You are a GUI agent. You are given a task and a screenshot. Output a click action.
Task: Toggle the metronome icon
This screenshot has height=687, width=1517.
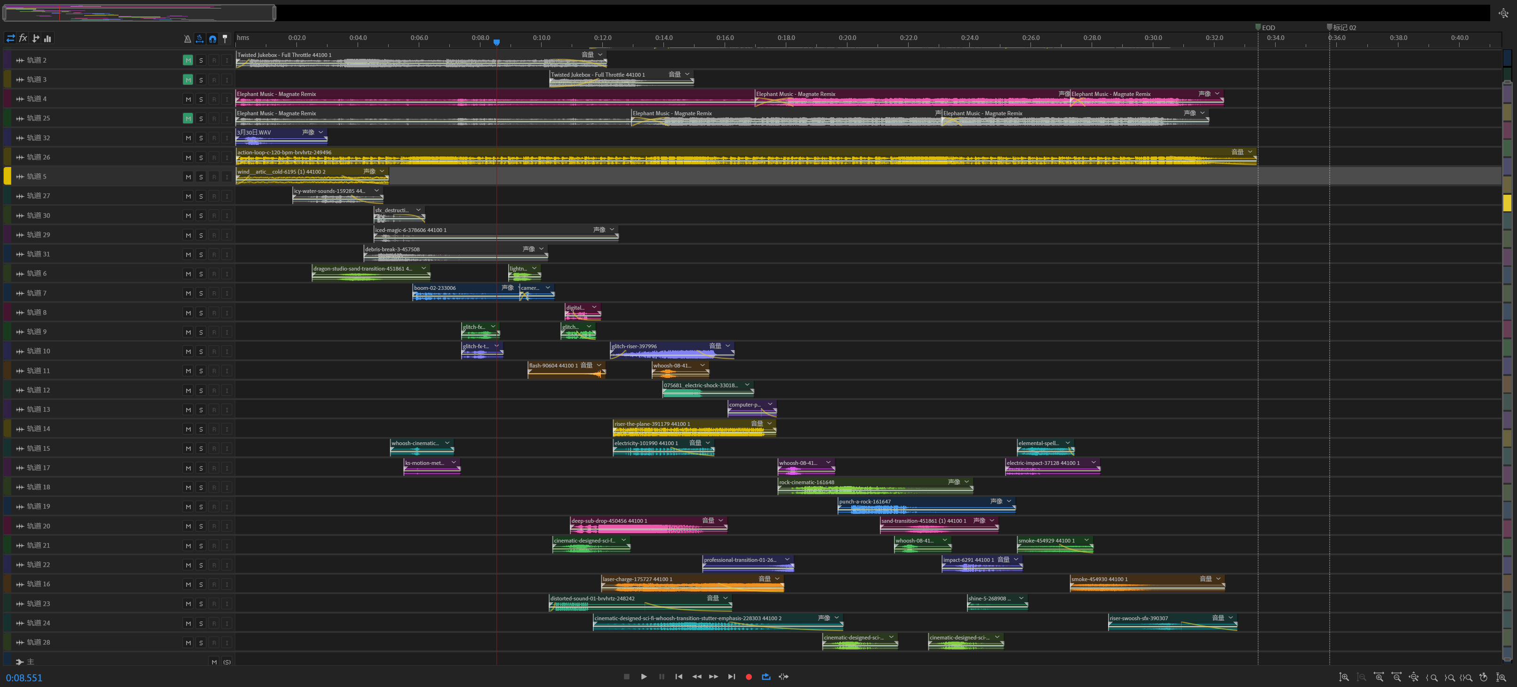(187, 39)
